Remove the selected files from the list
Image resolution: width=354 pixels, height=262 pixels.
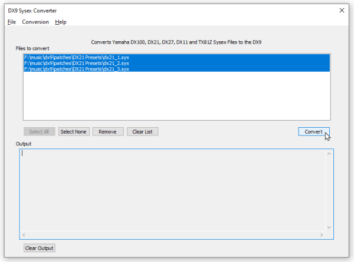click(x=107, y=131)
